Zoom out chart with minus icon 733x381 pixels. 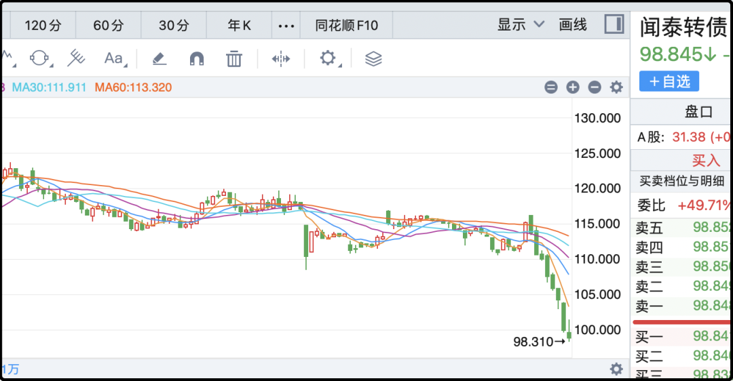coord(595,87)
